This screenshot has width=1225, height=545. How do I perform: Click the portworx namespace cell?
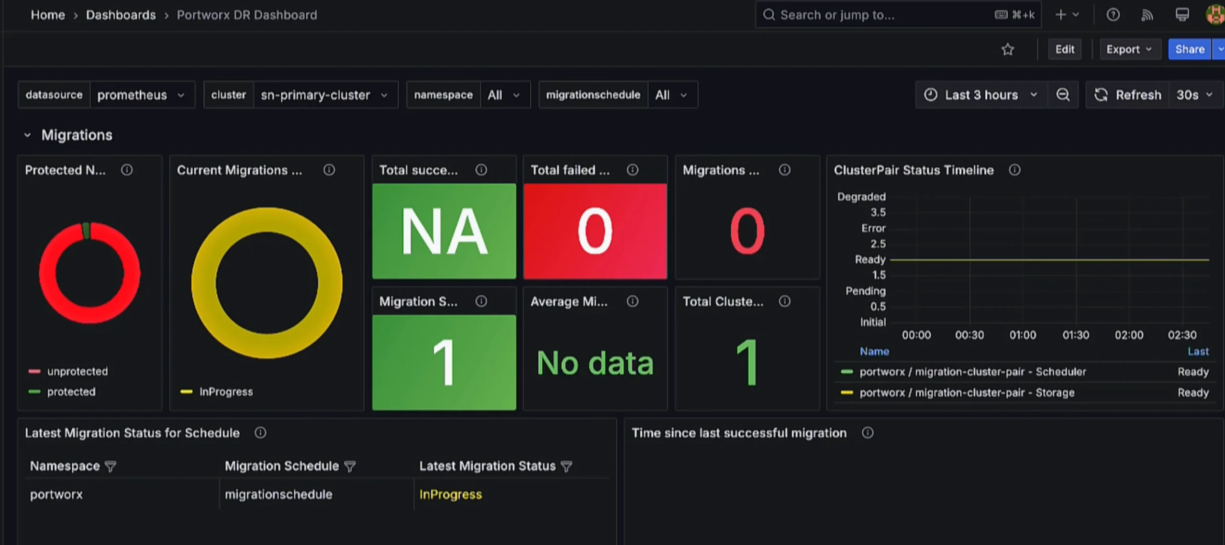[56, 494]
